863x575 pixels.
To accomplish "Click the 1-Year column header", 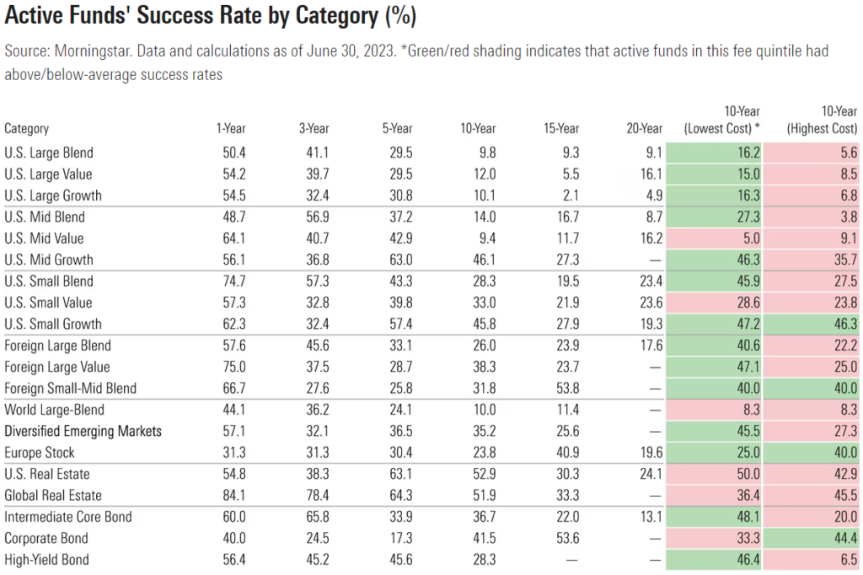I will click(x=232, y=128).
